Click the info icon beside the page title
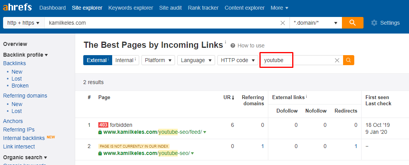Viewport: 409px width, 165px height. pyautogui.click(x=226, y=42)
